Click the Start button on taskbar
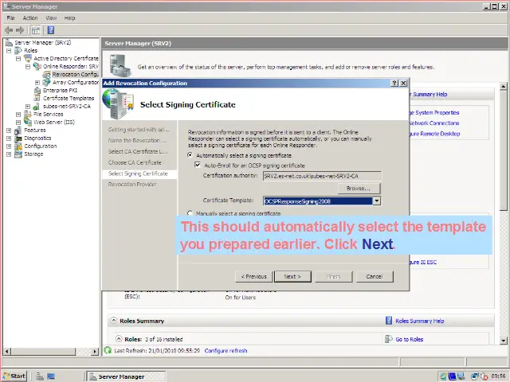 point(14,376)
